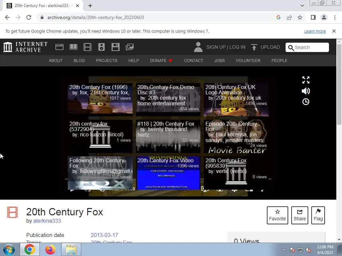Click the Upload arrow icon
The width and height of the screenshot is (342, 256).
[254, 47]
